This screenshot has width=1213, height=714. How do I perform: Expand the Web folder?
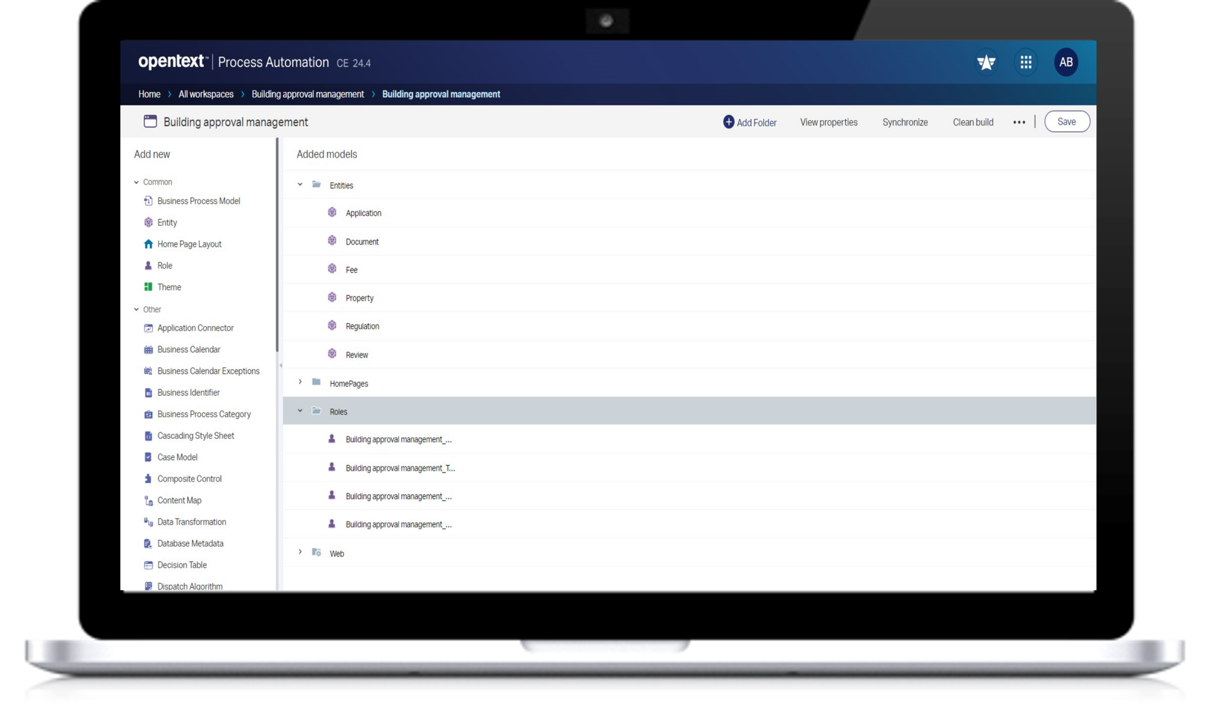click(300, 552)
